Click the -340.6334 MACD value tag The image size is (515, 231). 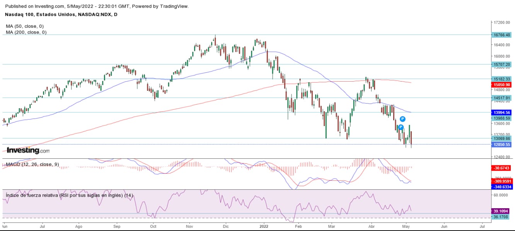(502, 187)
